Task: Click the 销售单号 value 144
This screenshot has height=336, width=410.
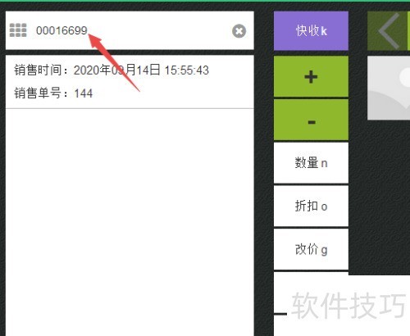Action: coord(84,93)
